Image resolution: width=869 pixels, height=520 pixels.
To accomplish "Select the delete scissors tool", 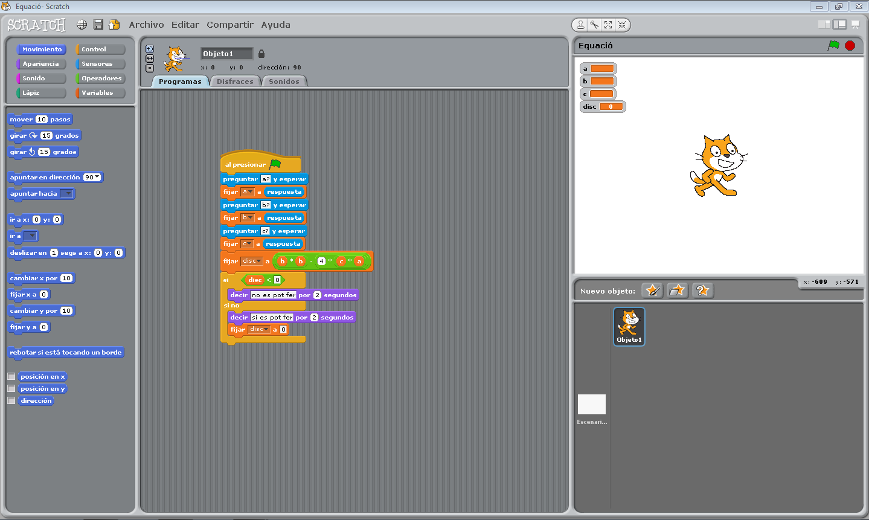I will [x=594, y=25].
